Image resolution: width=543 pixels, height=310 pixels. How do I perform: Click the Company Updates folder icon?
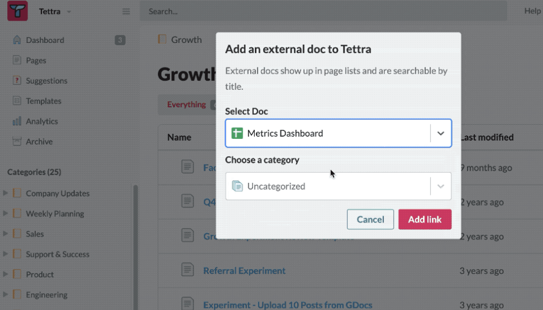tap(17, 193)
